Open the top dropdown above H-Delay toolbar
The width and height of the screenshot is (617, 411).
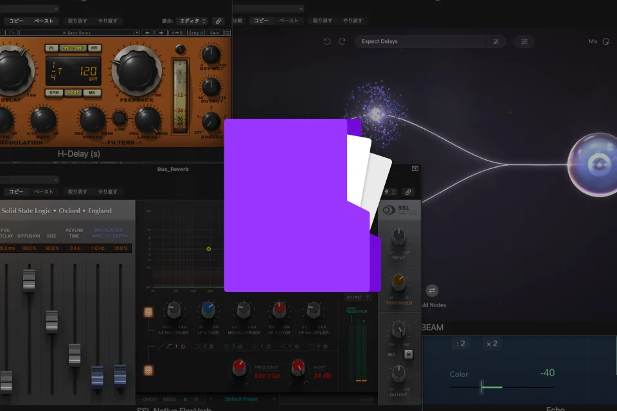pos(30,8)
